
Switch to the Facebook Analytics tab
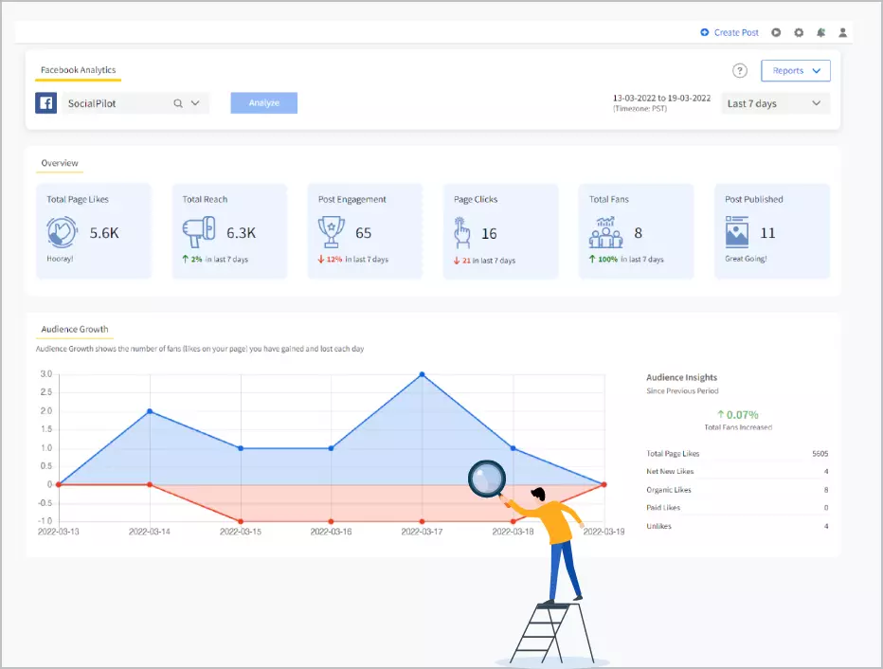78,69
